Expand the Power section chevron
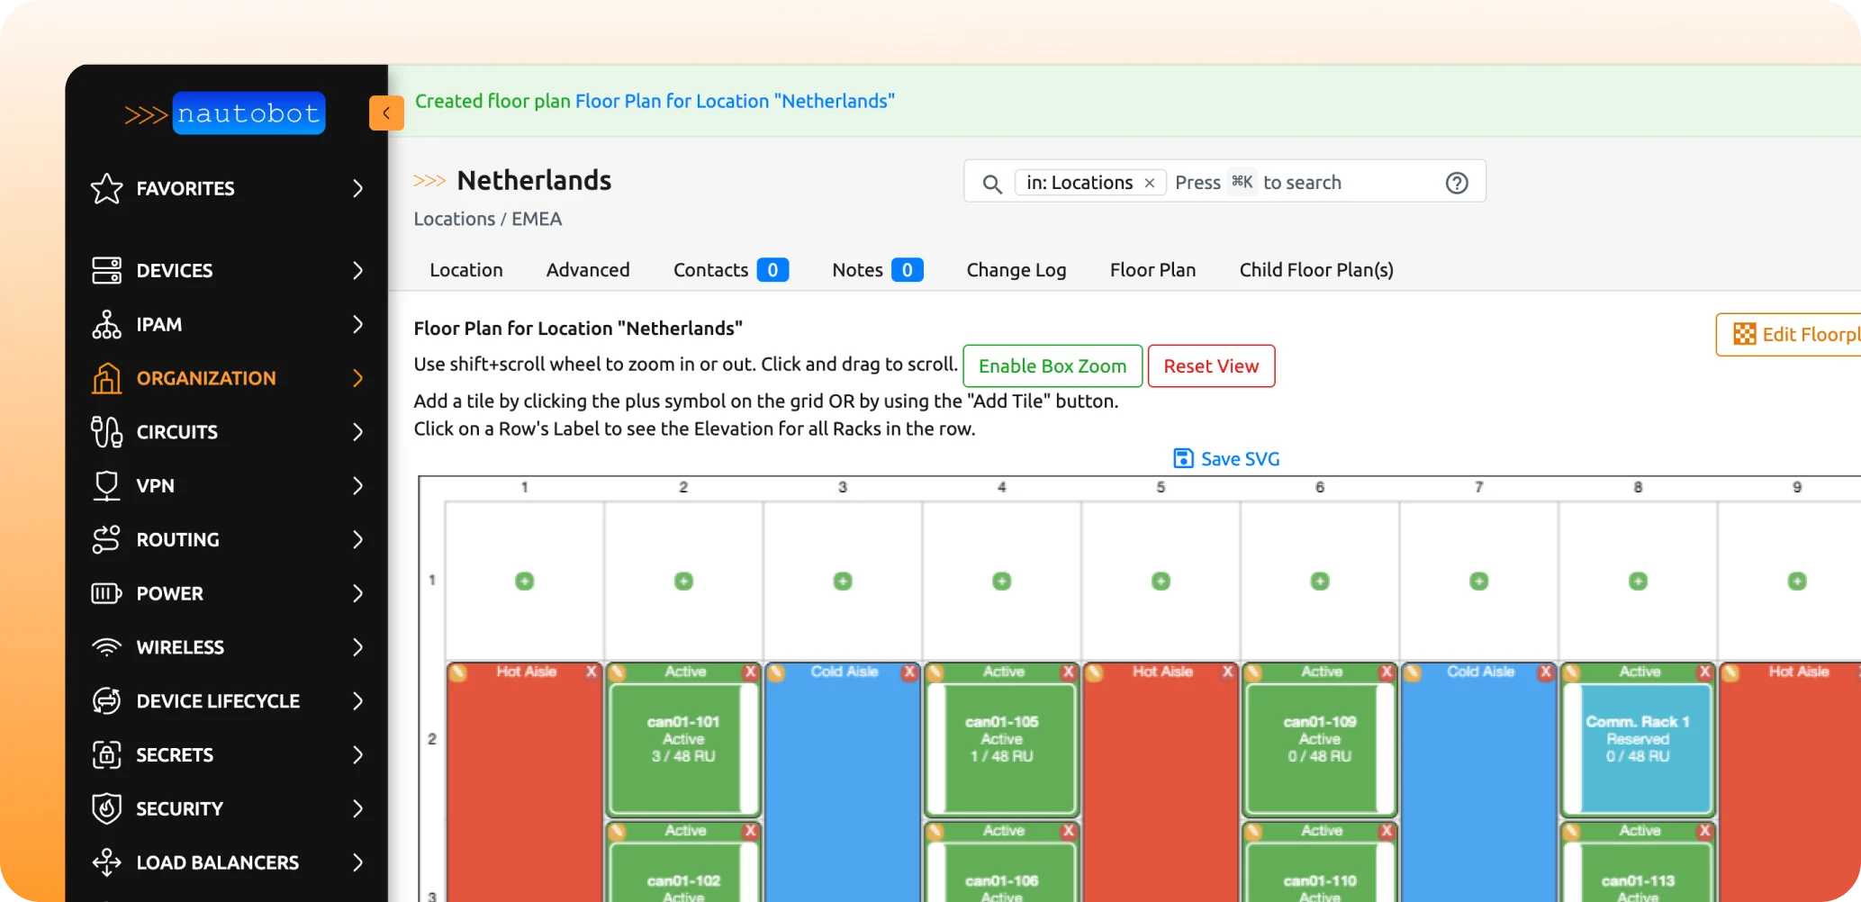Screen dimensions: 1861x902 point(357,593)
